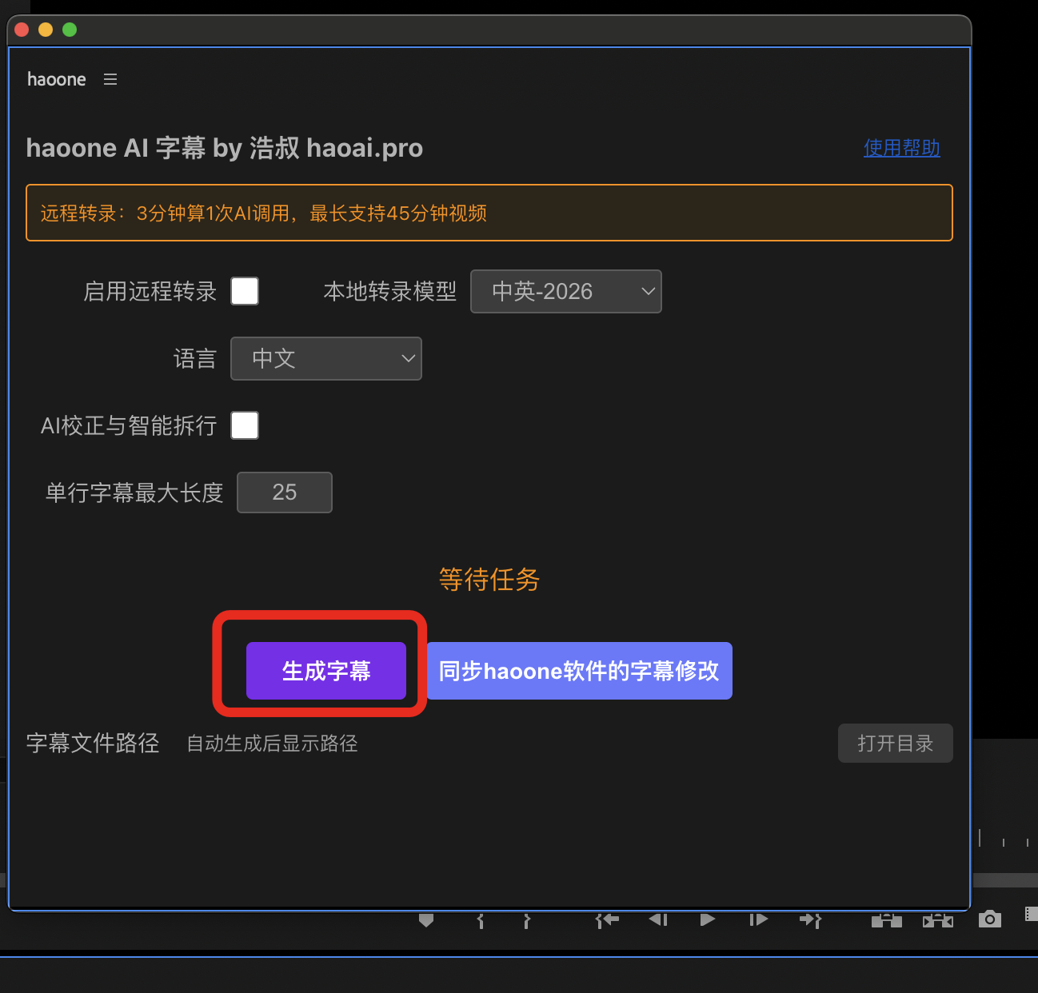The width and height of the screenshot is (1038, 993).
Task: Click the Play button in transport controls
Action: point(708,920)
